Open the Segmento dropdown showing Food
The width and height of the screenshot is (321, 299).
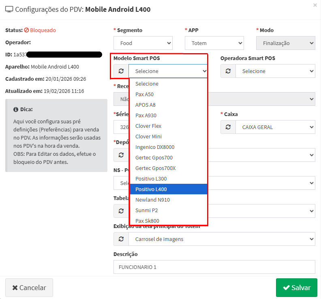tap(143, 43)
